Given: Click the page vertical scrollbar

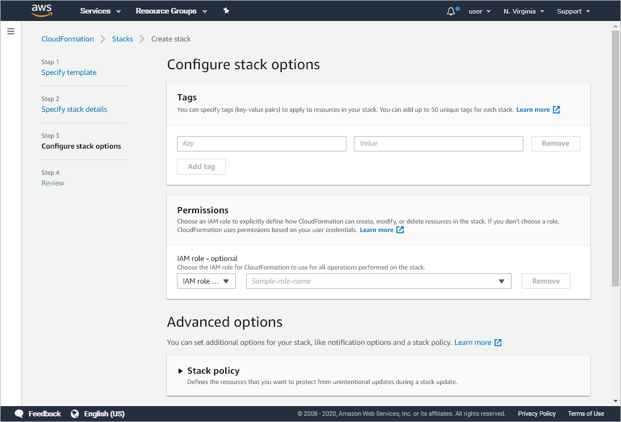Looking at the screenshot, I should coord(615,159).
